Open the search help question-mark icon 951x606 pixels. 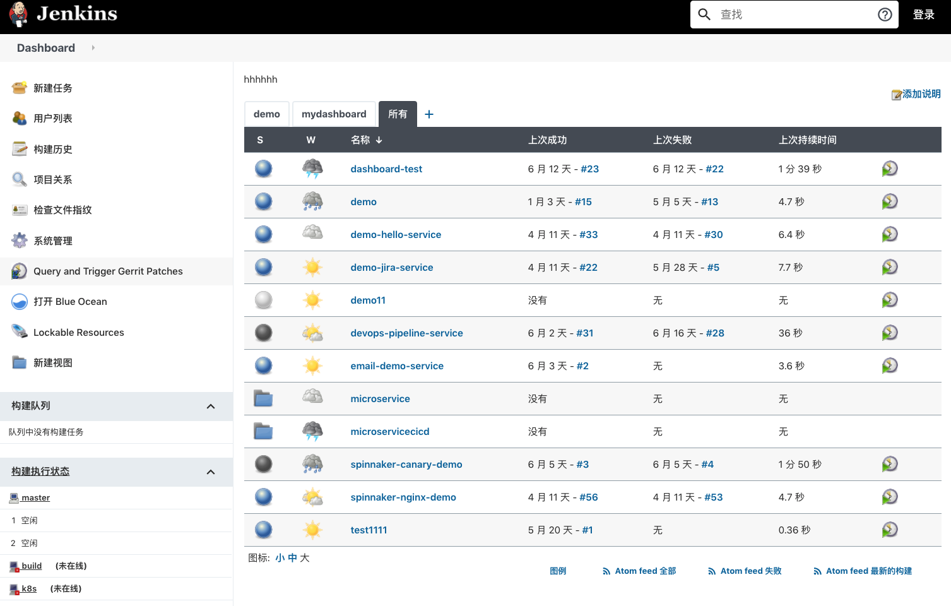[885, 15]
